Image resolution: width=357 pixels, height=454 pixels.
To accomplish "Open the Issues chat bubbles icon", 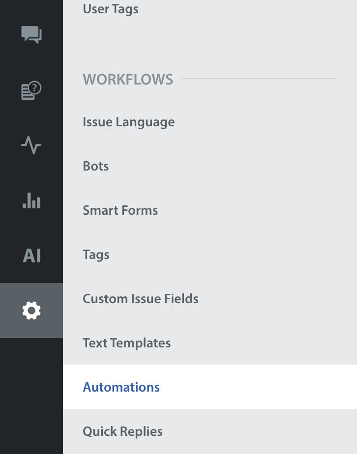I will point(31,35).
